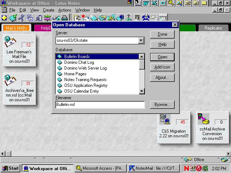
Task: Click the red star envelope SmartIcon
Action: coord(85,18)
